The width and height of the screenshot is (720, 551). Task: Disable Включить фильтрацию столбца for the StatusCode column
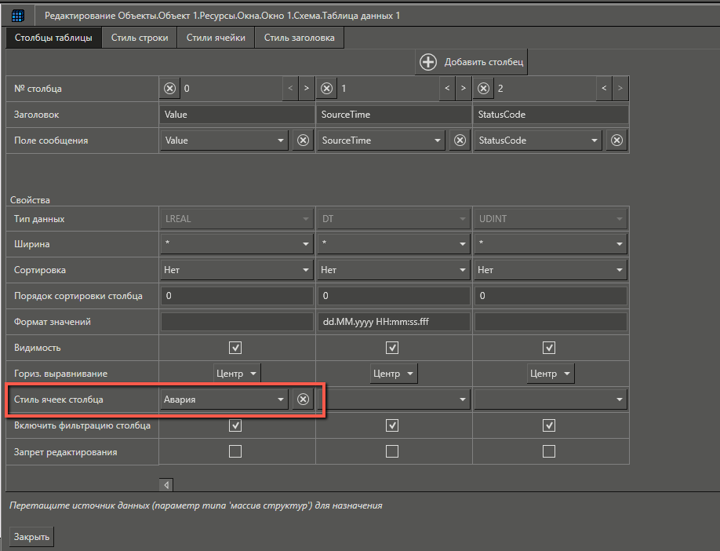point(549,425)
